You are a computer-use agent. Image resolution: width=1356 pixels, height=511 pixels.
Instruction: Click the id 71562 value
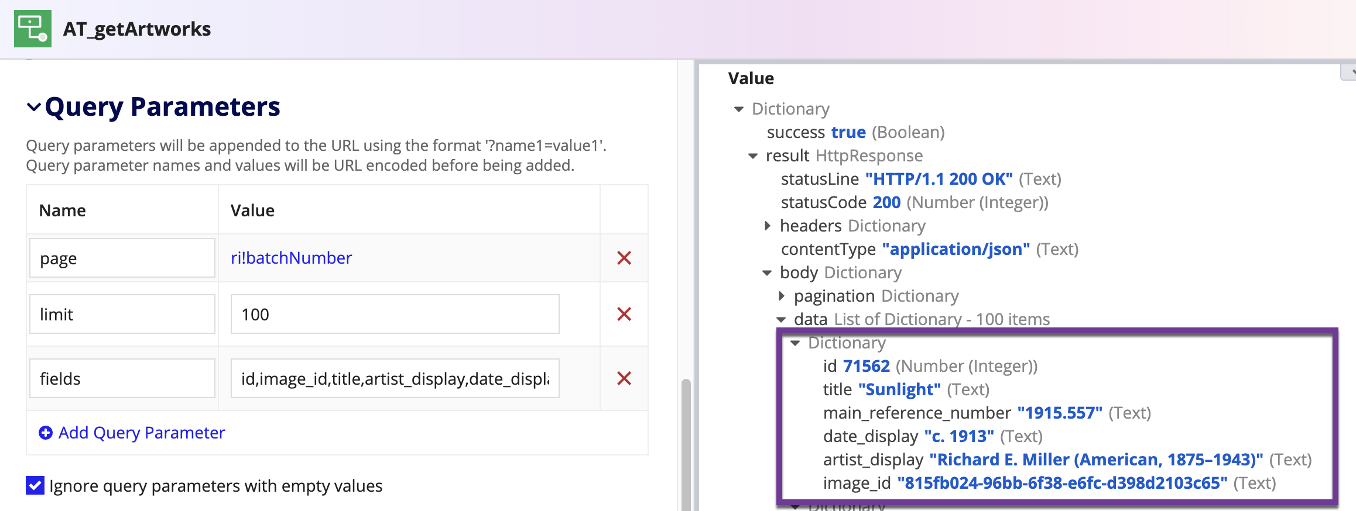coord(867,366)
